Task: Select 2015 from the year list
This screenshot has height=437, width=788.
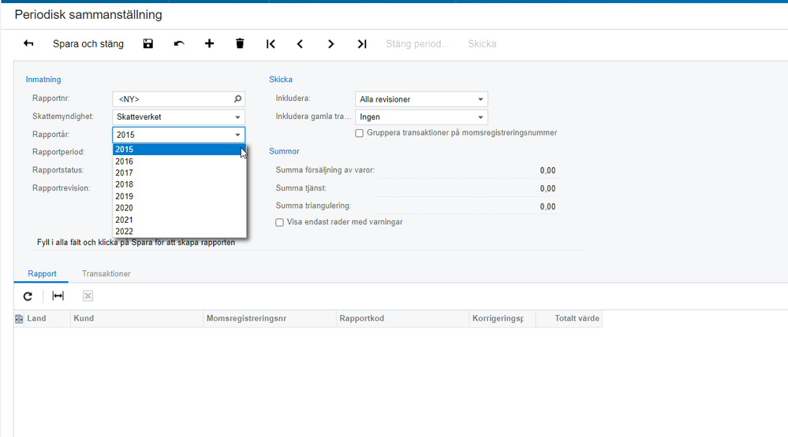Action: click(x=179, y=150)
